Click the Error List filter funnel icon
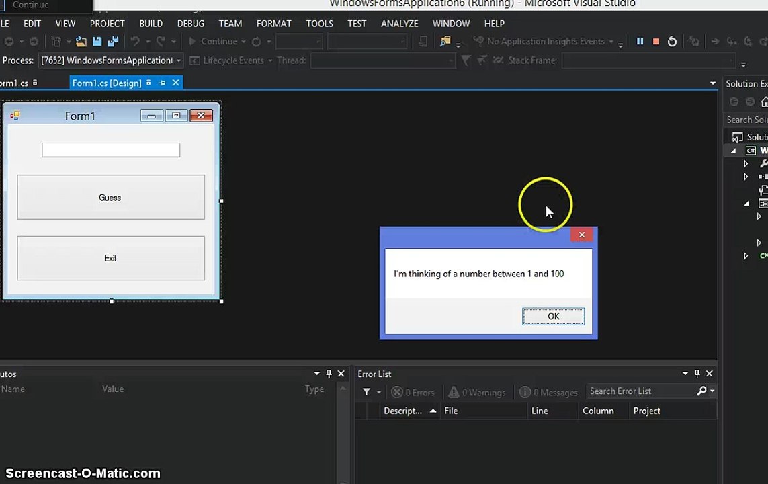This screenshot has height=484, width=768. coord(366,392)
